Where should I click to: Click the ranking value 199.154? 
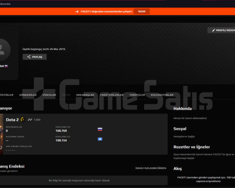(61, 141)
